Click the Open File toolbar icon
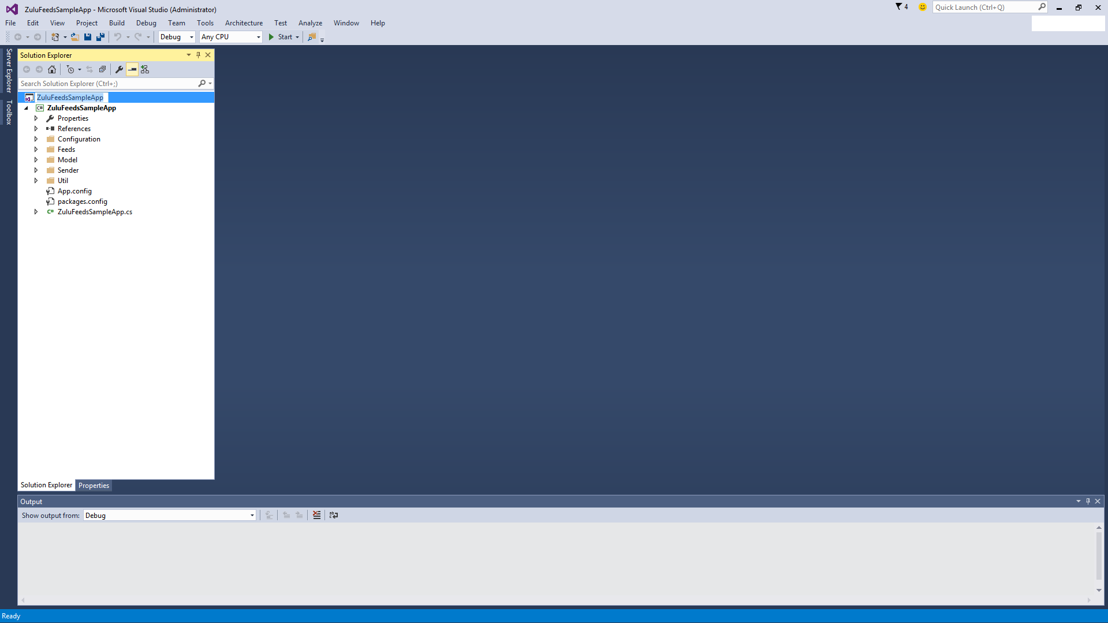This screenshot has height=623, width=1108. tap(75, 37)
